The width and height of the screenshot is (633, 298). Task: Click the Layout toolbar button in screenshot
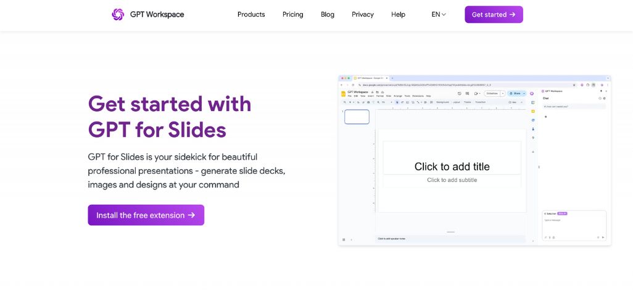456,102
